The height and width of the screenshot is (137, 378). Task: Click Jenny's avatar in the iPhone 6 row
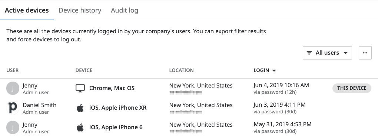click(x=13, y=127)
